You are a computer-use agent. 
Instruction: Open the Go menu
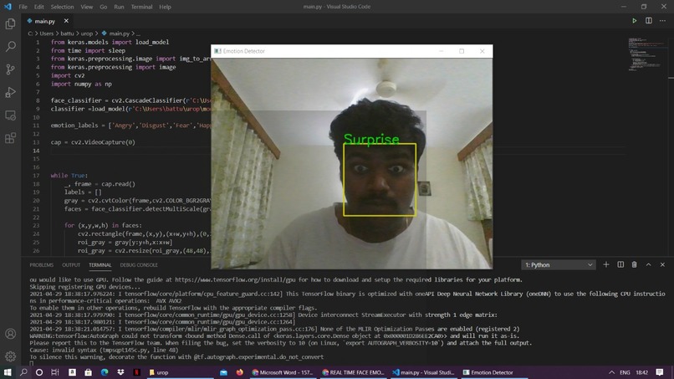104,7
